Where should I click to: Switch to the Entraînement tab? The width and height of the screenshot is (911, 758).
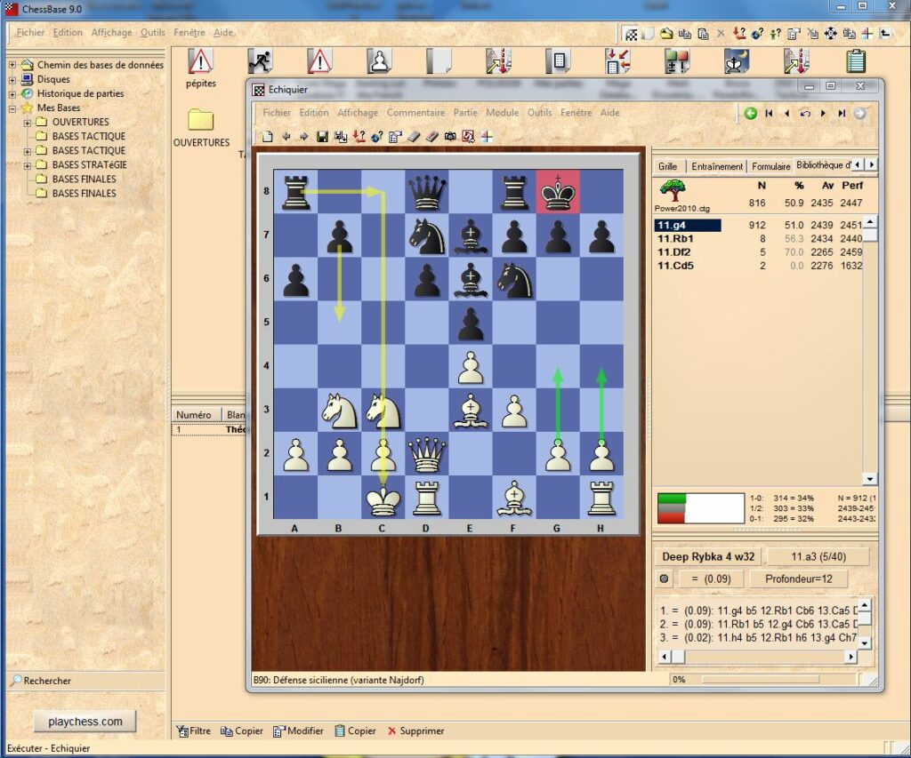[717, 166]
